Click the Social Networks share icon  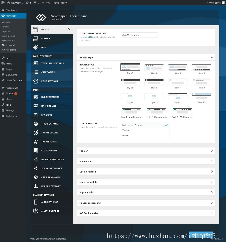(x=36, y=169)
